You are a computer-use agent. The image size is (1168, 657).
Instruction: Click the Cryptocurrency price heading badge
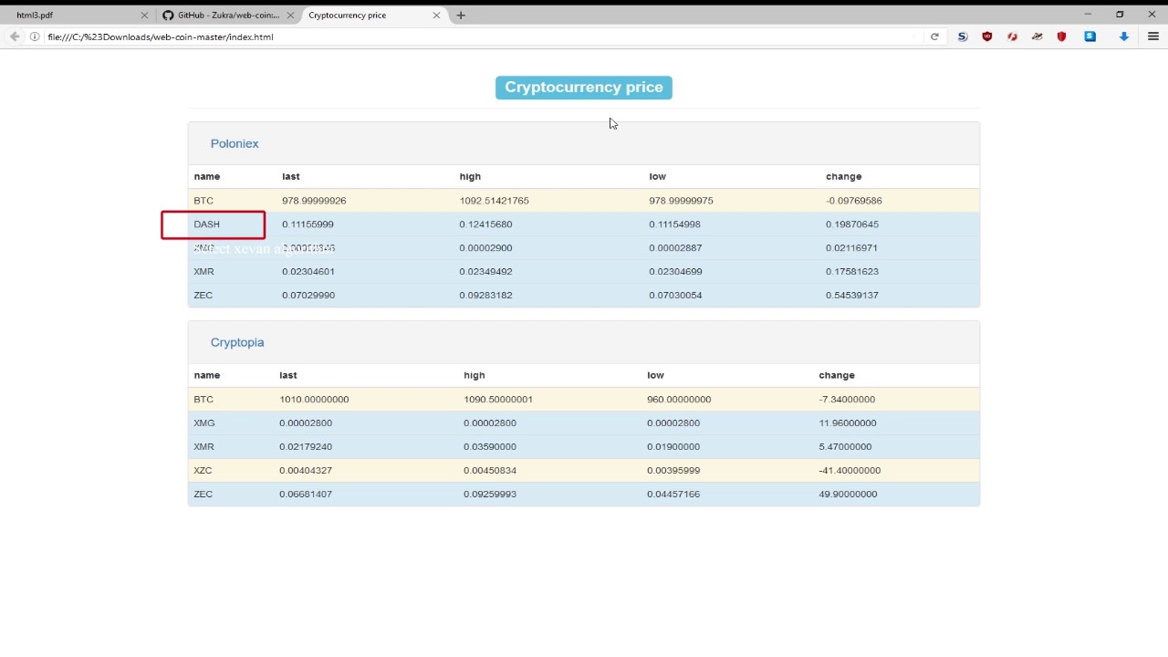pyautogui.click(x=584, y=88)
